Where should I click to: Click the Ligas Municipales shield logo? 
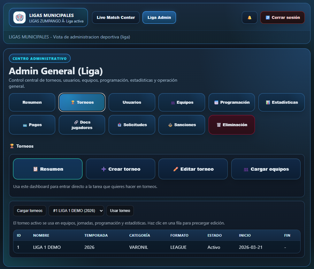19,17
